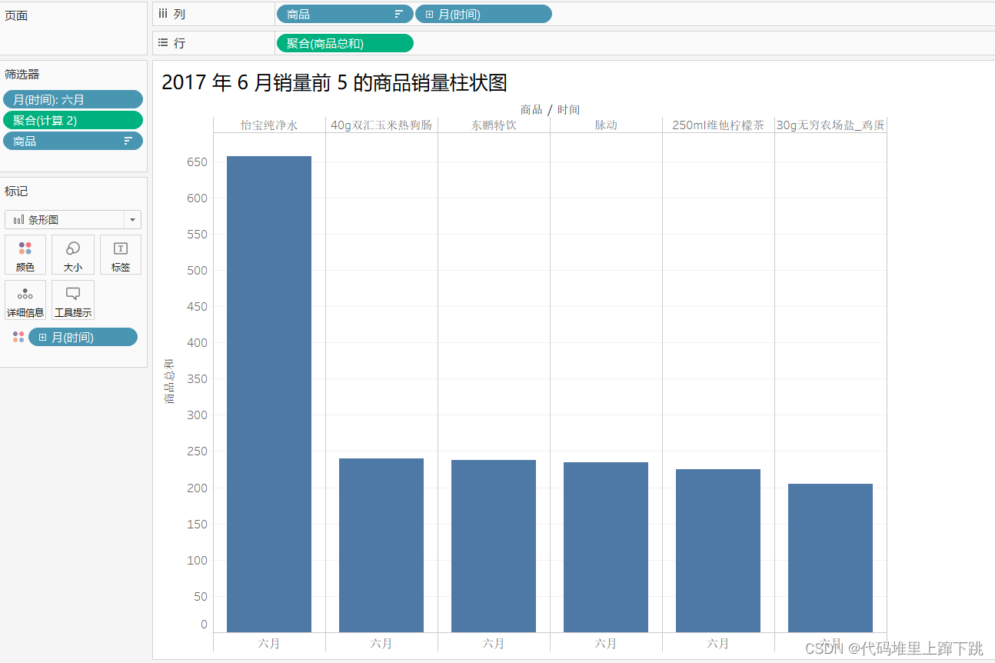This screenshot has width=995, height=663.
Task: Click the 250ml维他柠檬茶 column header
Action: coord(718,125)
